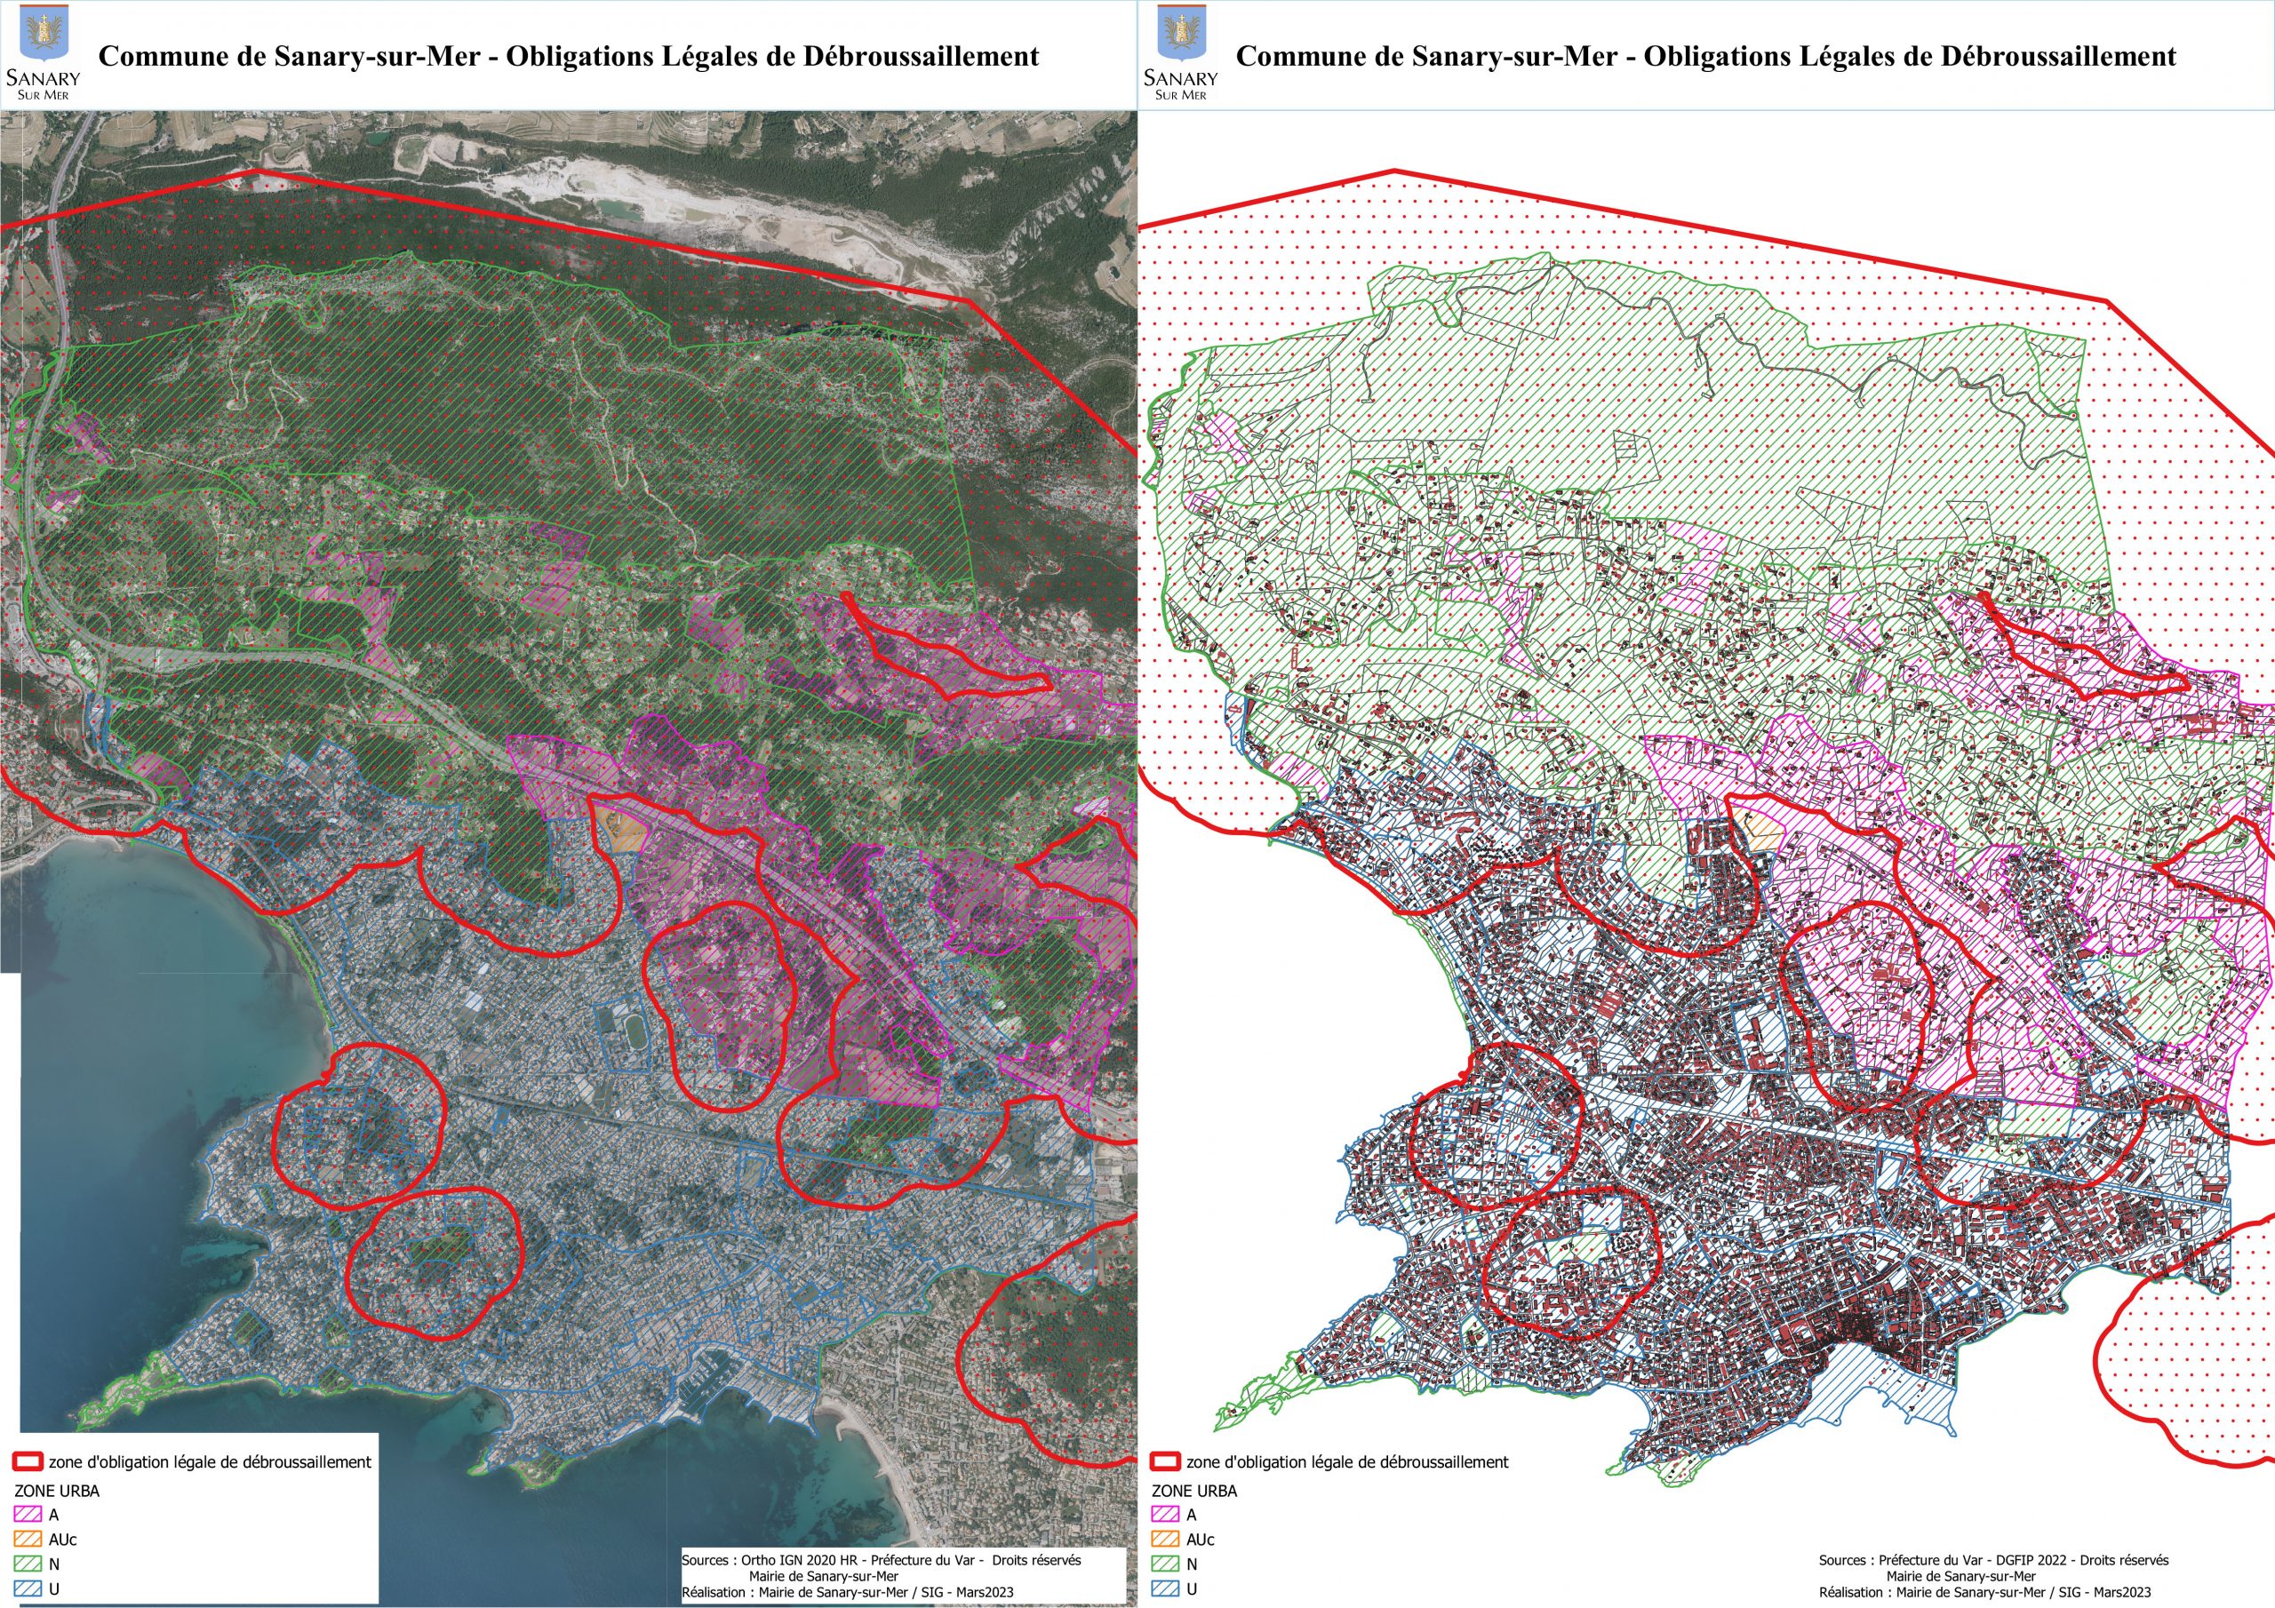Image resolution: width=2275 pixels, height=1608 pixels.
Task: Click 'zone d'obligation légale de débroussaillement' label on the aerial map
Action: [x=210, y=1461]
